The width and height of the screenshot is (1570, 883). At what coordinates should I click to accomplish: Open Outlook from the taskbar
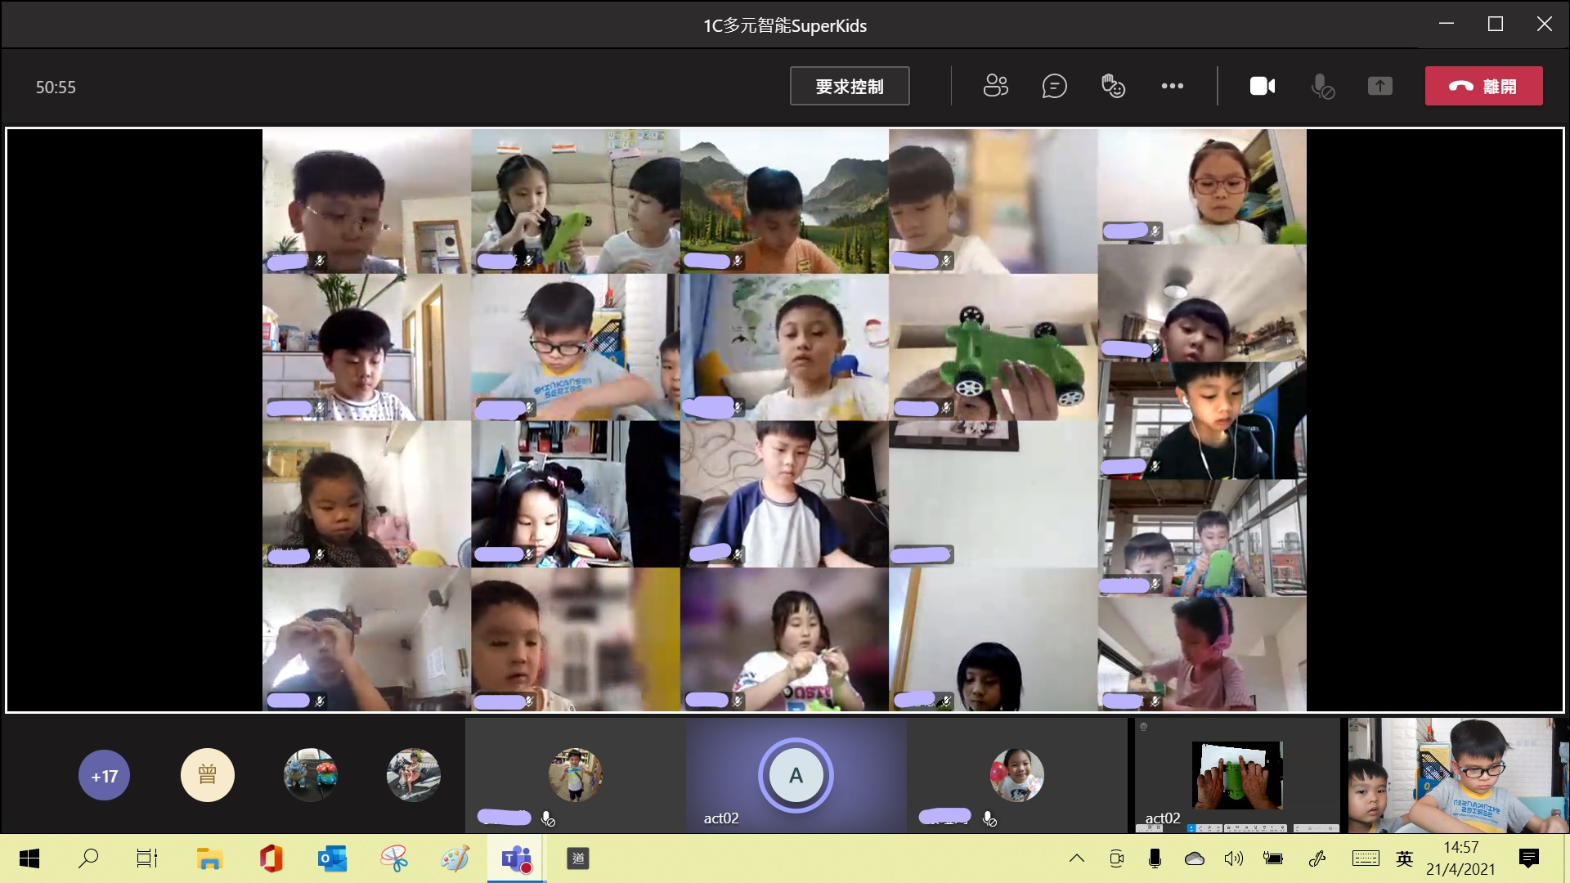332,858
